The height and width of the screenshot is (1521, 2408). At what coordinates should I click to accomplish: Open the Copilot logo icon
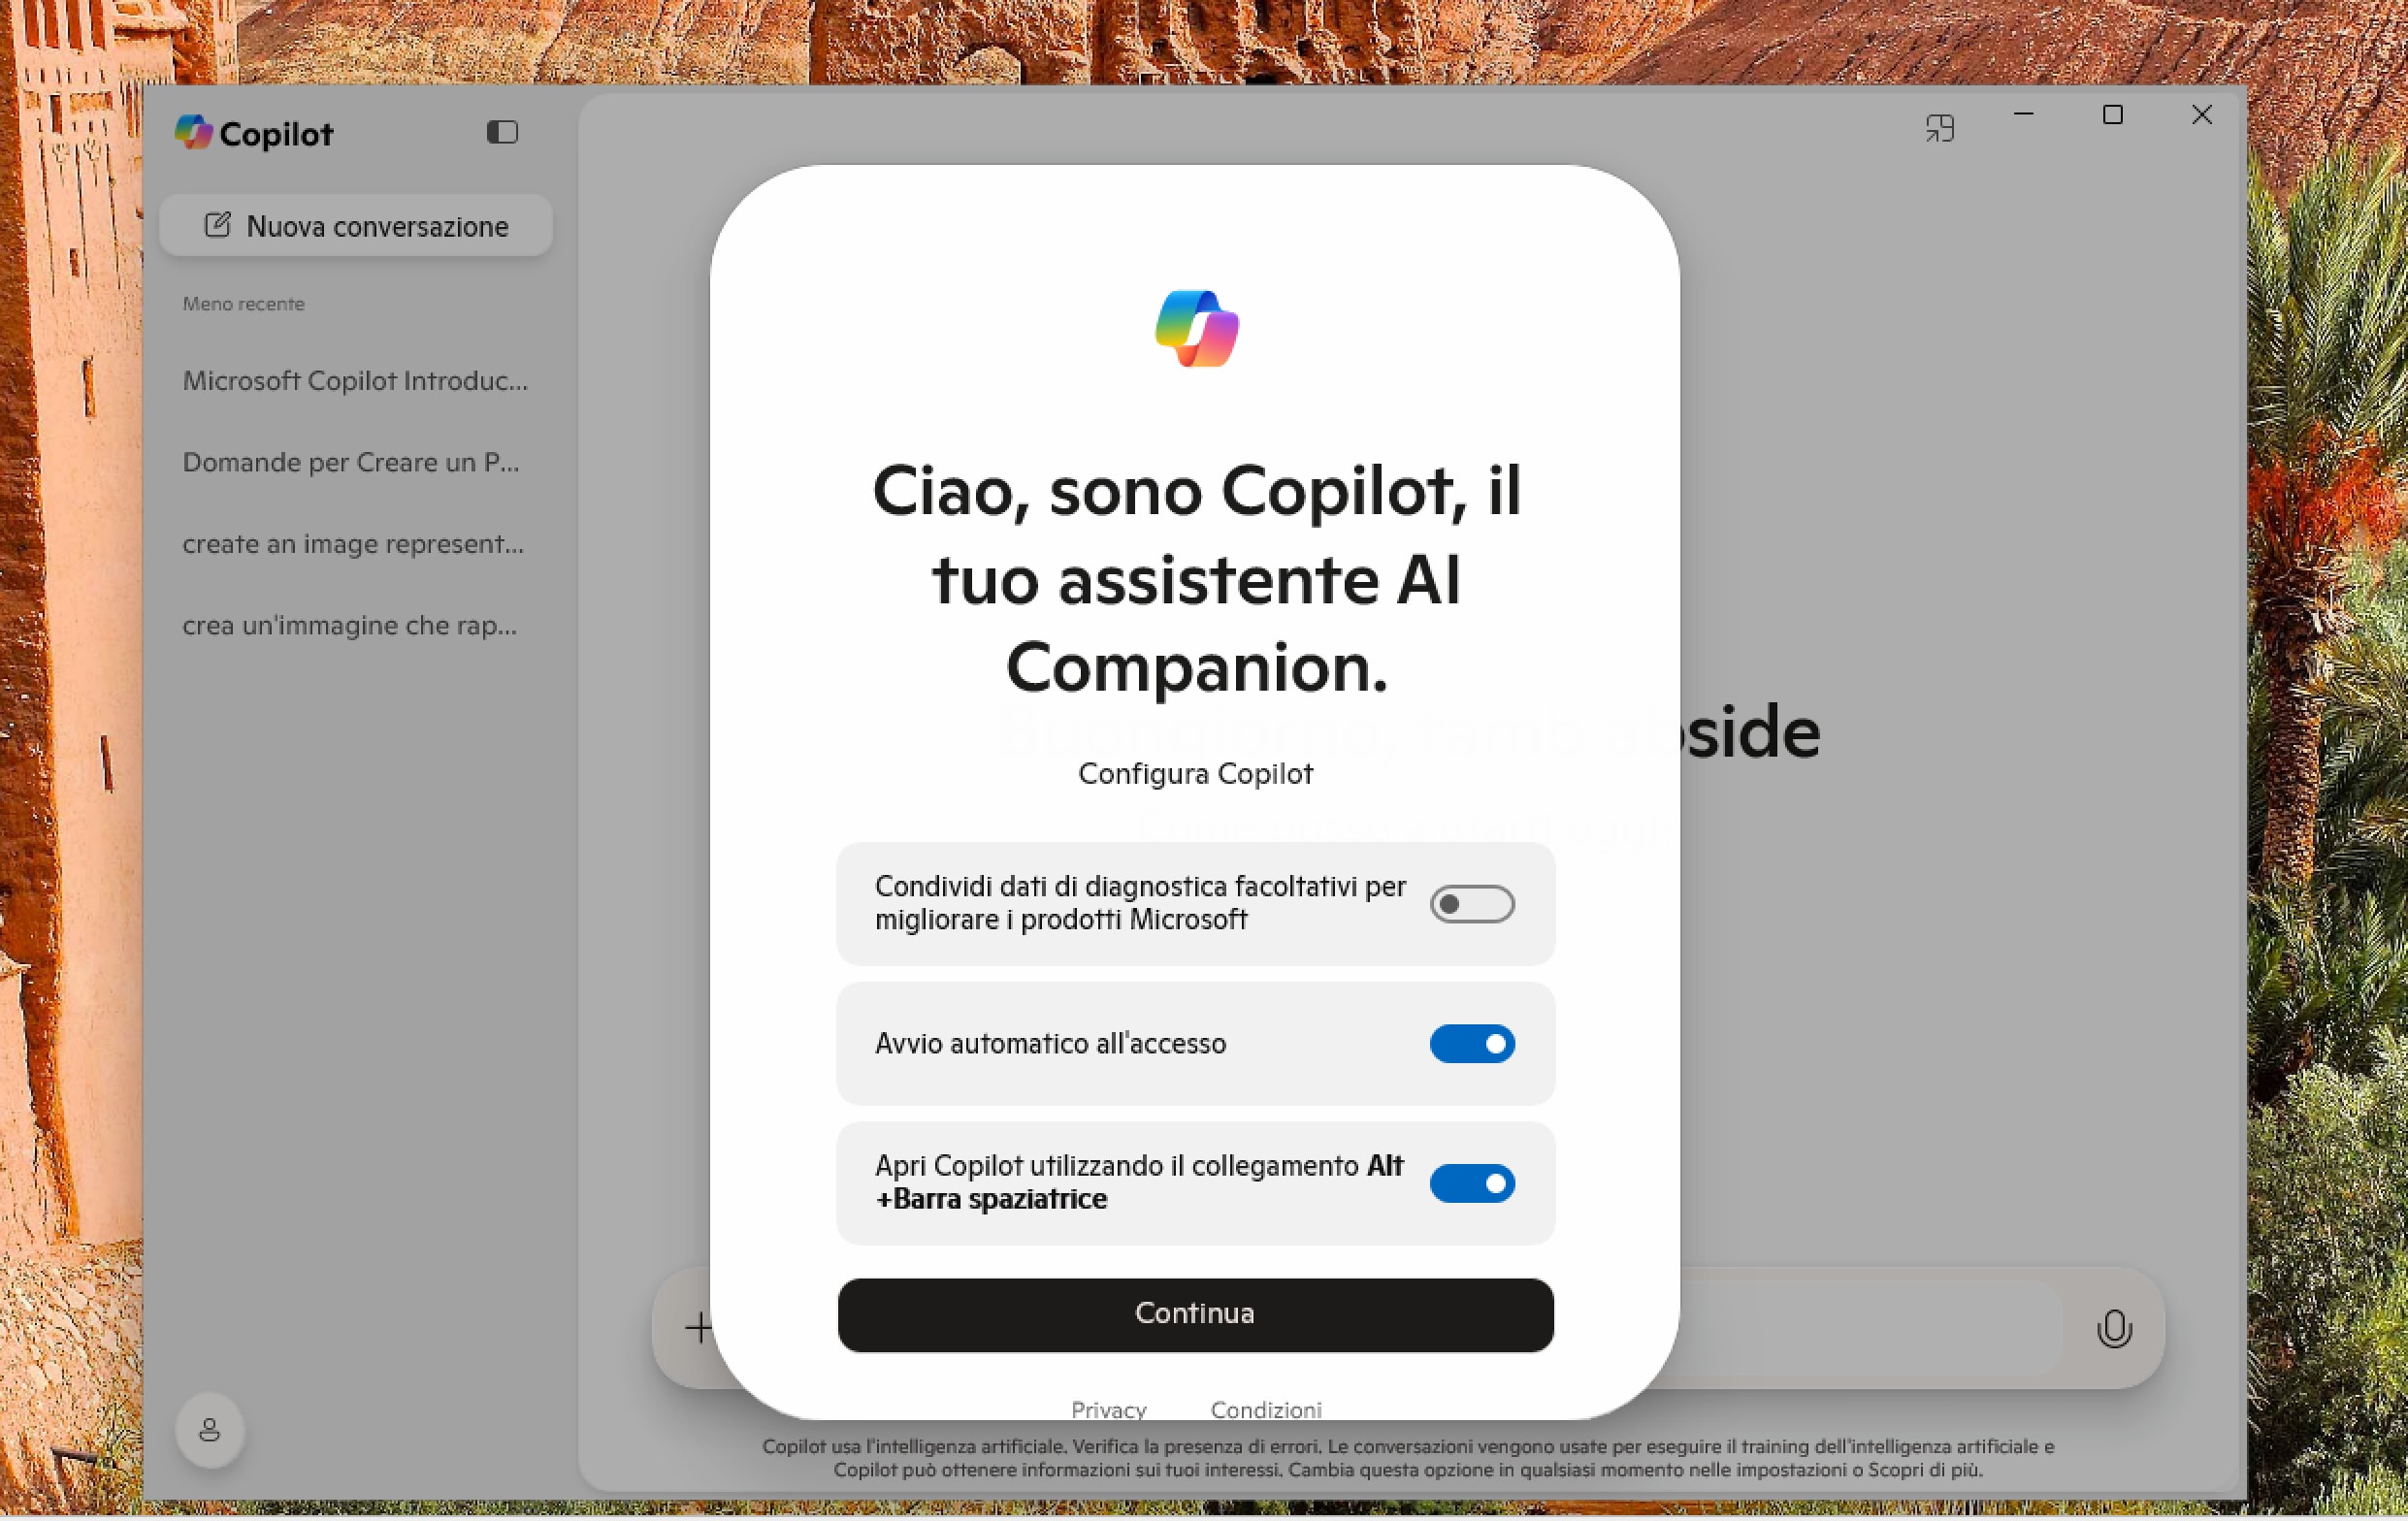(196, 131)
